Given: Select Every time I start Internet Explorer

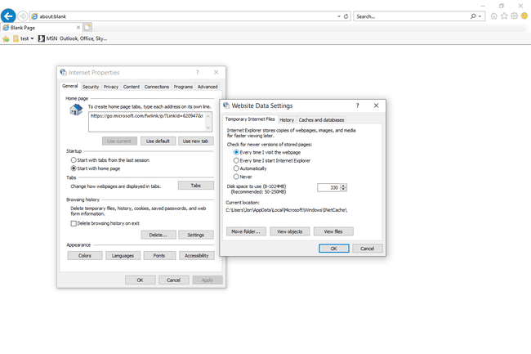Looking at the screenshot, I should pyautogui.click(x=271, y=160).
